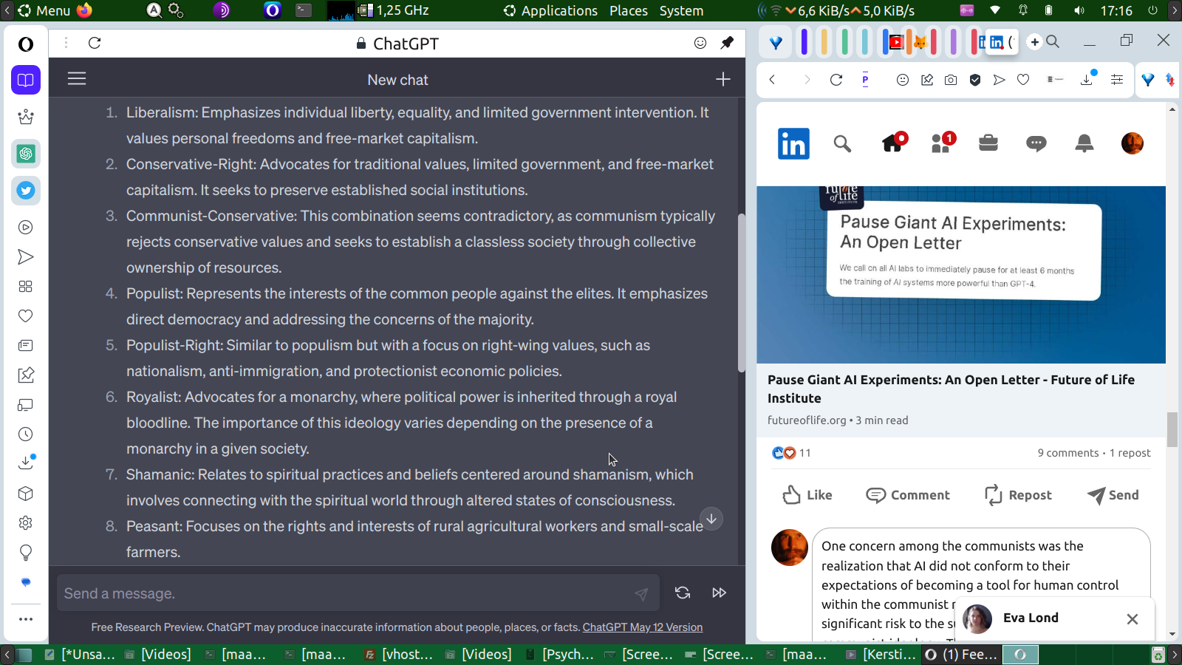Reload the ChatGPT sidebar panel
Screen dimensions: 1182x665
tap(95, 43)
